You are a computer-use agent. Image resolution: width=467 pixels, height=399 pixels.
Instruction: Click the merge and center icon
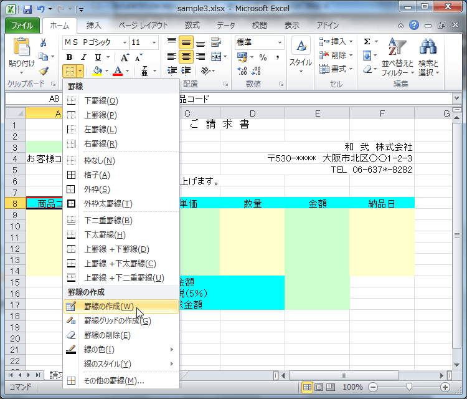click(216, 56)
